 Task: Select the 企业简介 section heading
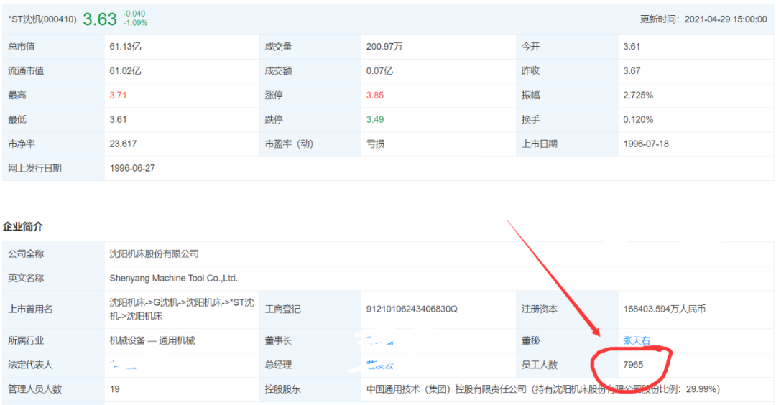tap(23, 227)
